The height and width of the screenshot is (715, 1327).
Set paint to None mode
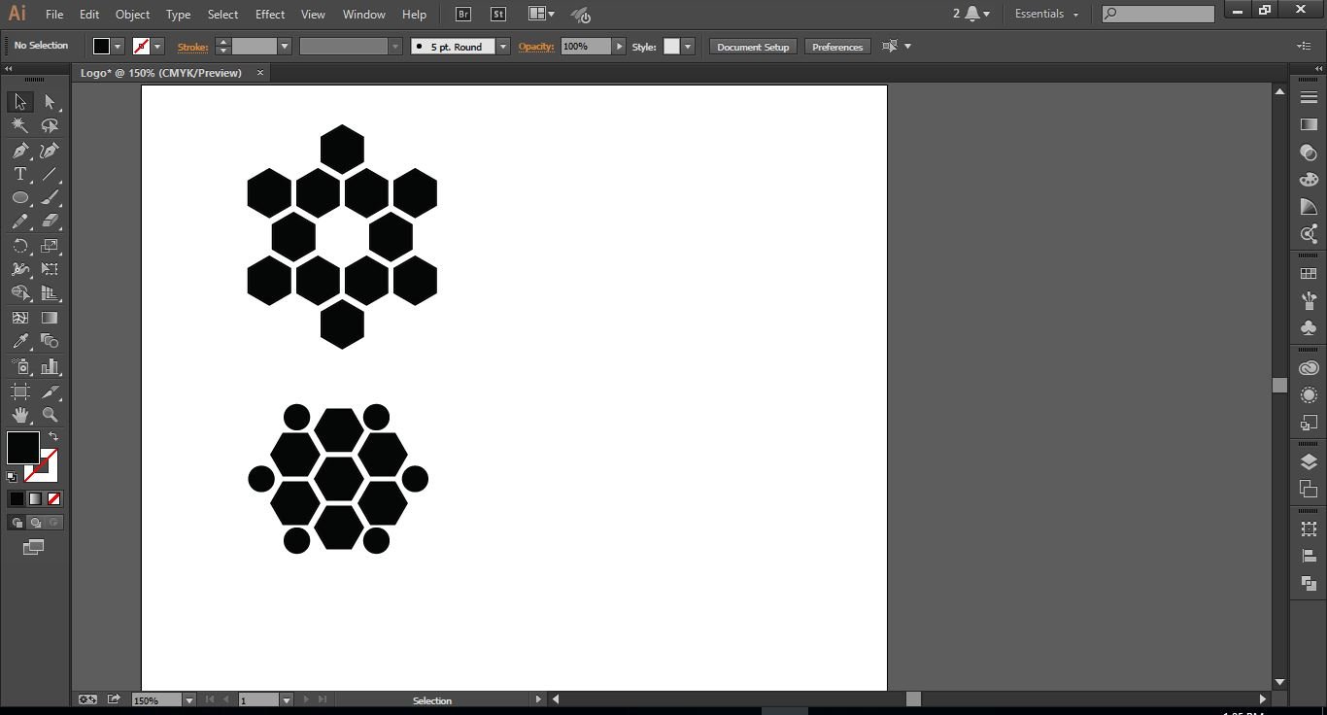pos(54,498)
